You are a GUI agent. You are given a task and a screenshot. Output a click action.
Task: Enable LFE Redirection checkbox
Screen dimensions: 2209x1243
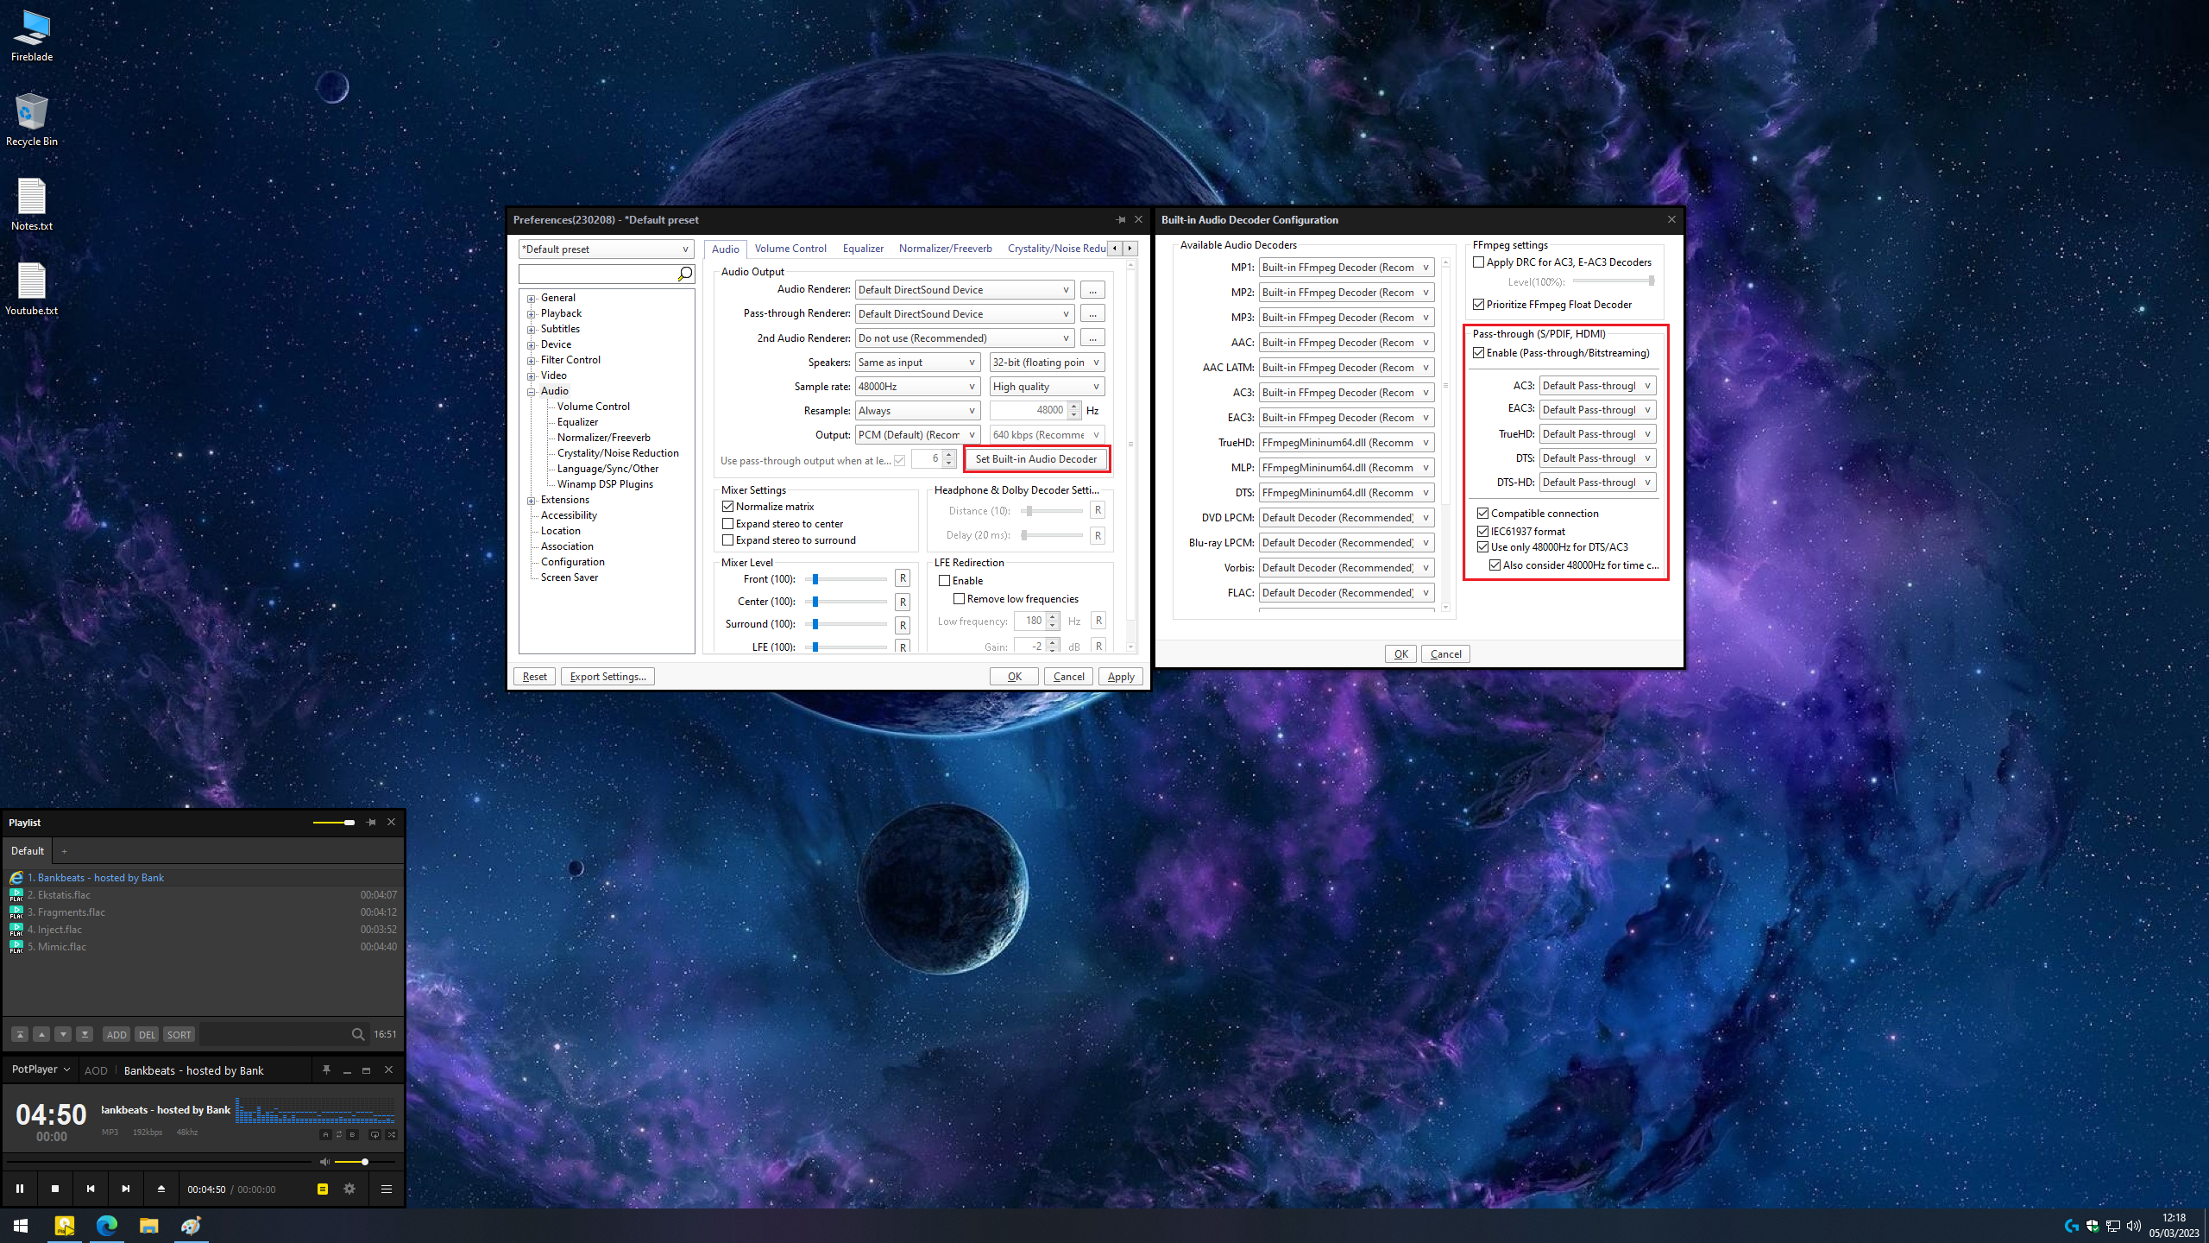(x=944, y=581)
